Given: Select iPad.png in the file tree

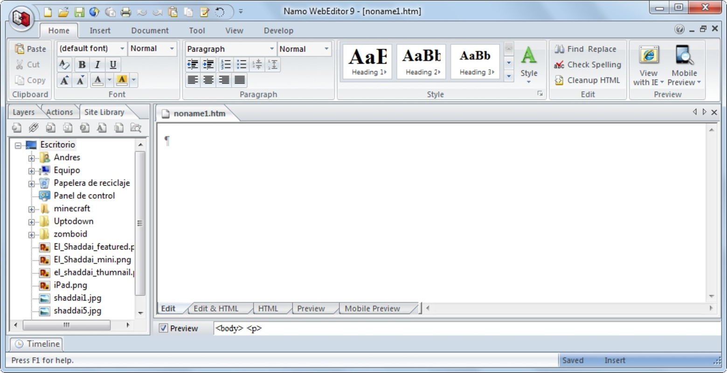Looking at the screenshot, I should point(70,285).
